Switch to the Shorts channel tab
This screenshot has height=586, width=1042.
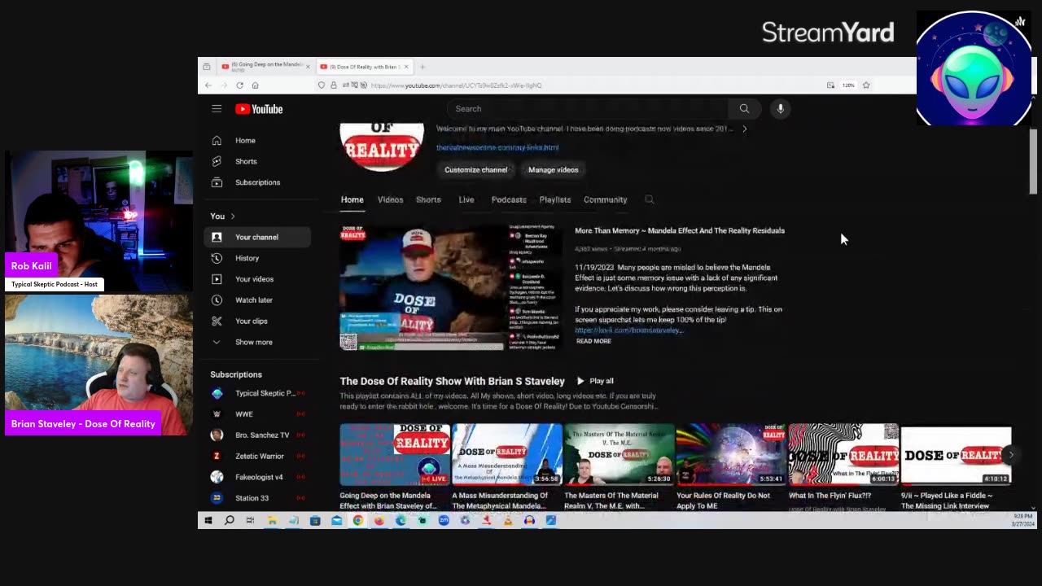[x=428, y=199]
